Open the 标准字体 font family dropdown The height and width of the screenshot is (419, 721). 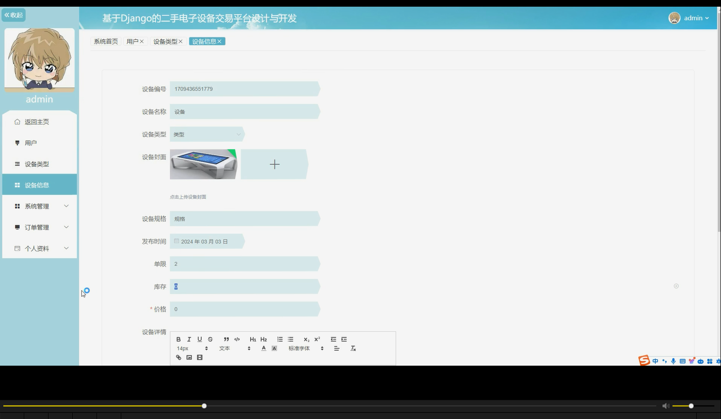click(x=306, y=349)
